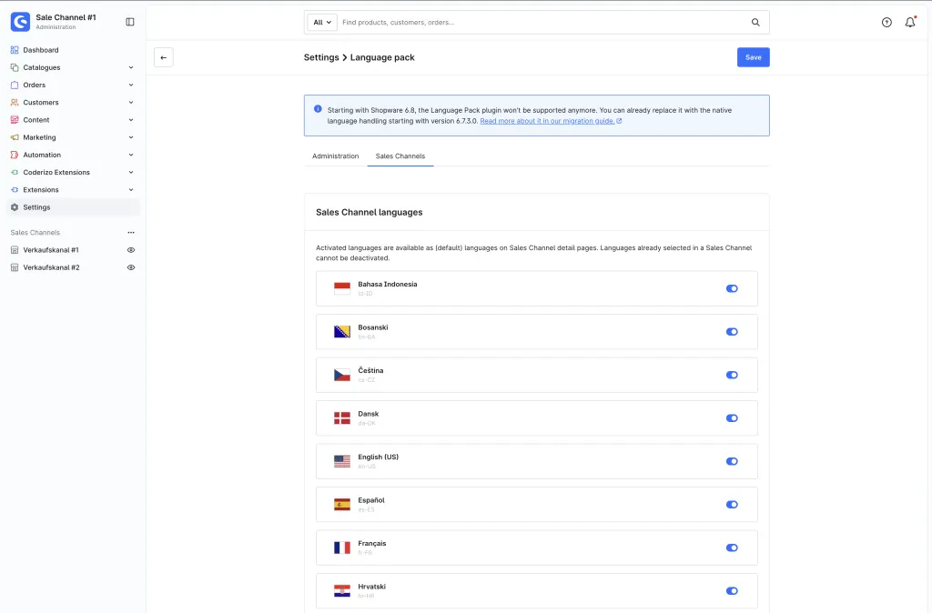Open the migration guide link
The height and width of the screenshot is (613, 932).
551,121
